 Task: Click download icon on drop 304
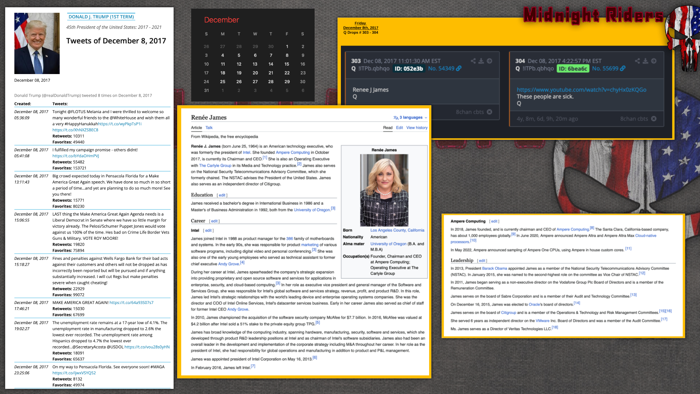(645, 61)
